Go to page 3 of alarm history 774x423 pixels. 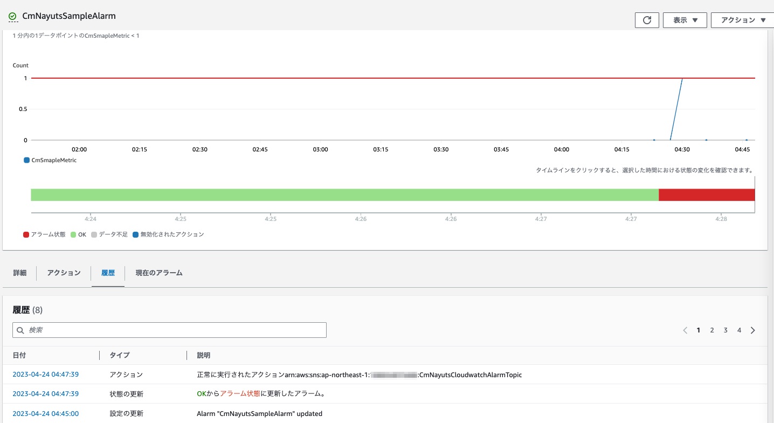(725, 330)
